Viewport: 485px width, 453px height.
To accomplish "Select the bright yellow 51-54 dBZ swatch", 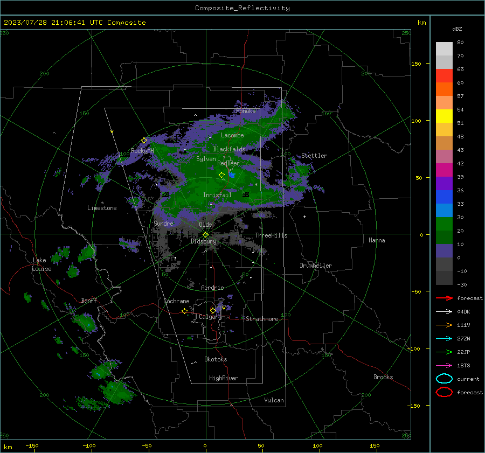I will pos(444,116).
